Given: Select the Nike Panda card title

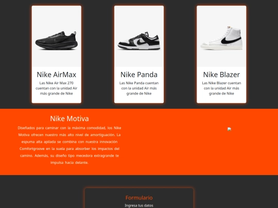Looking at the screenshot, I should click(x=139, y=74).
